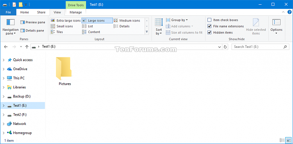Toggle the Preview pane

[33, 22]
